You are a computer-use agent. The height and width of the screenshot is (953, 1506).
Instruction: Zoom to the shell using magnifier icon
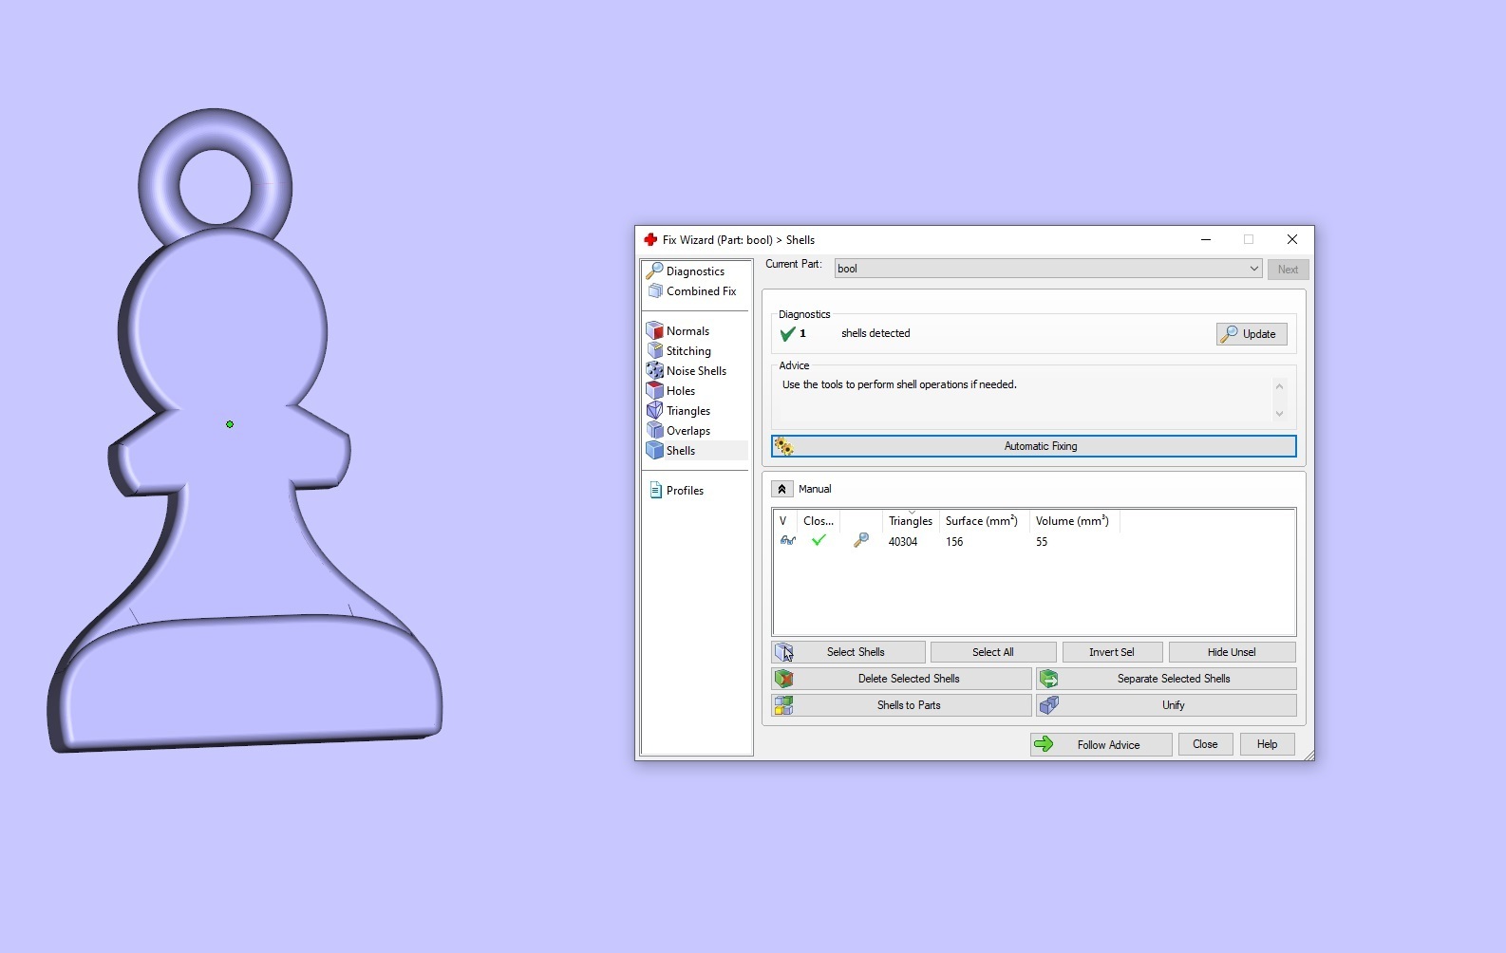click(x=861, y=541)
